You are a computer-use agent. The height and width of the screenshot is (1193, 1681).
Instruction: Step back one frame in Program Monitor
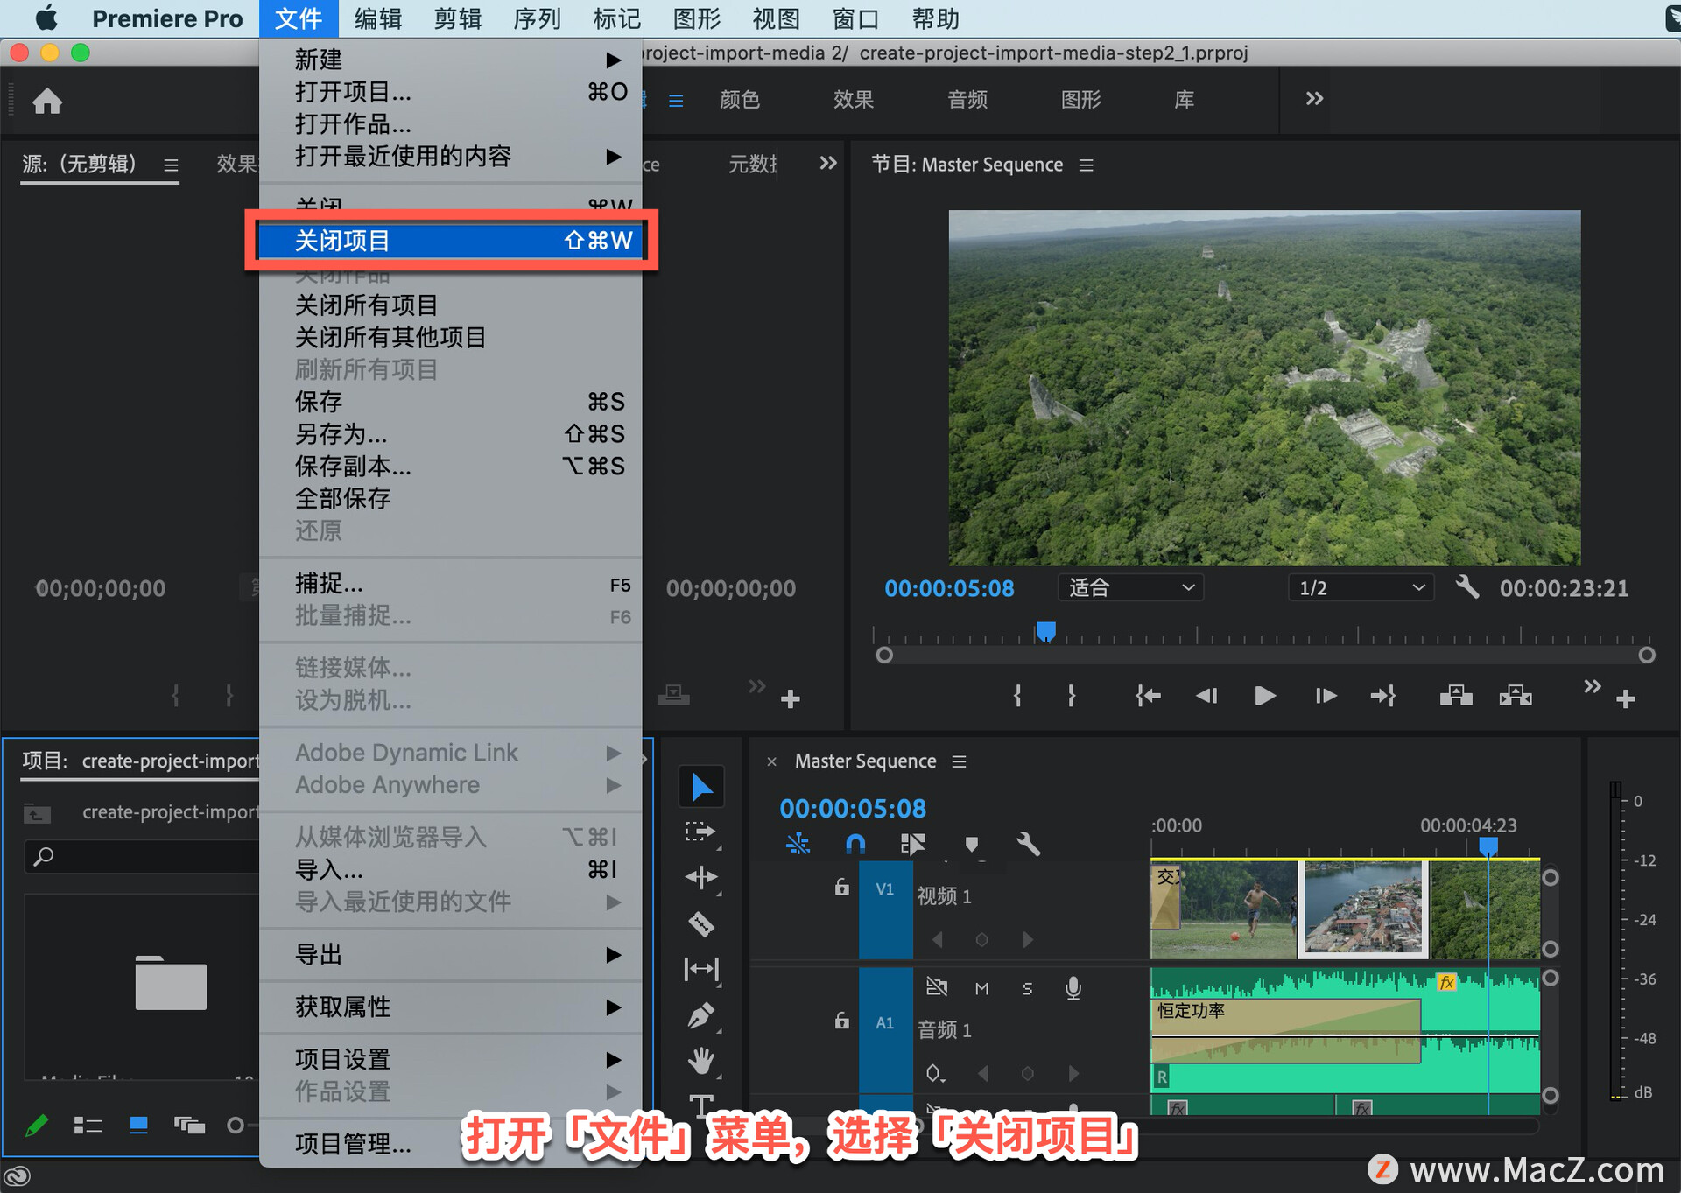tap(1206, 697)
